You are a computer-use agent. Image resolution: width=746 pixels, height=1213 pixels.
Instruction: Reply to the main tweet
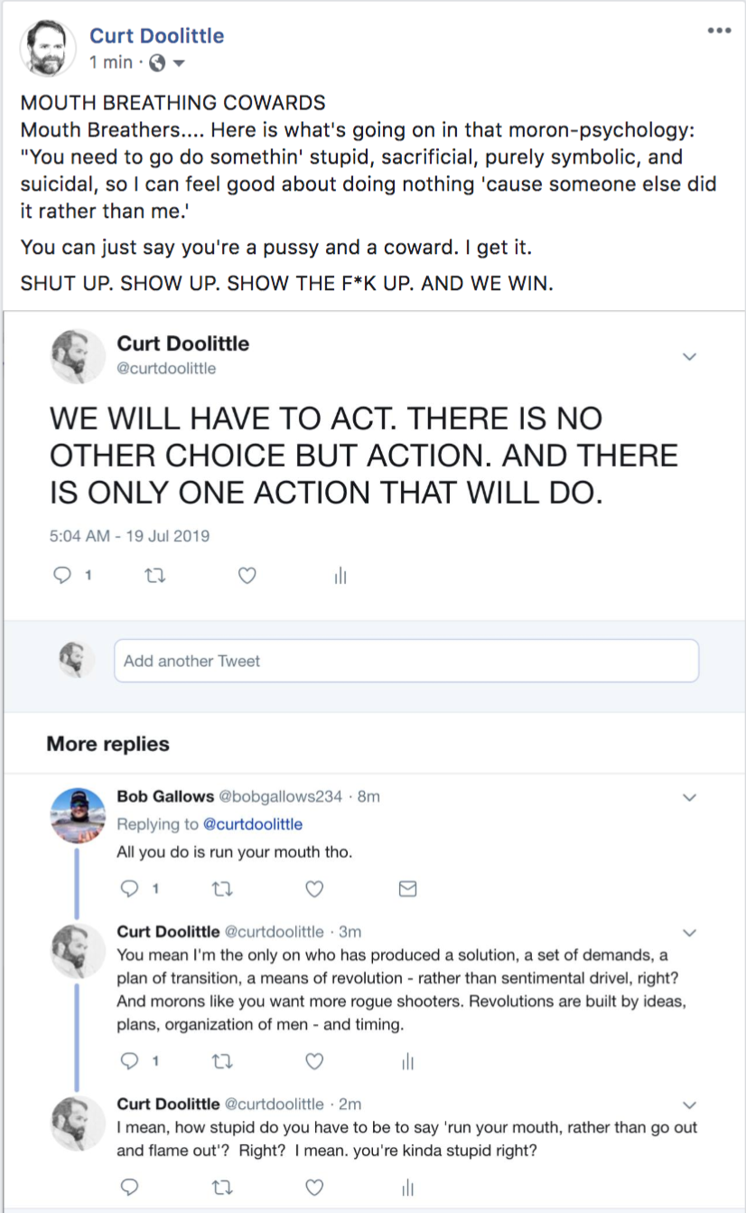(x=62, y=575)
